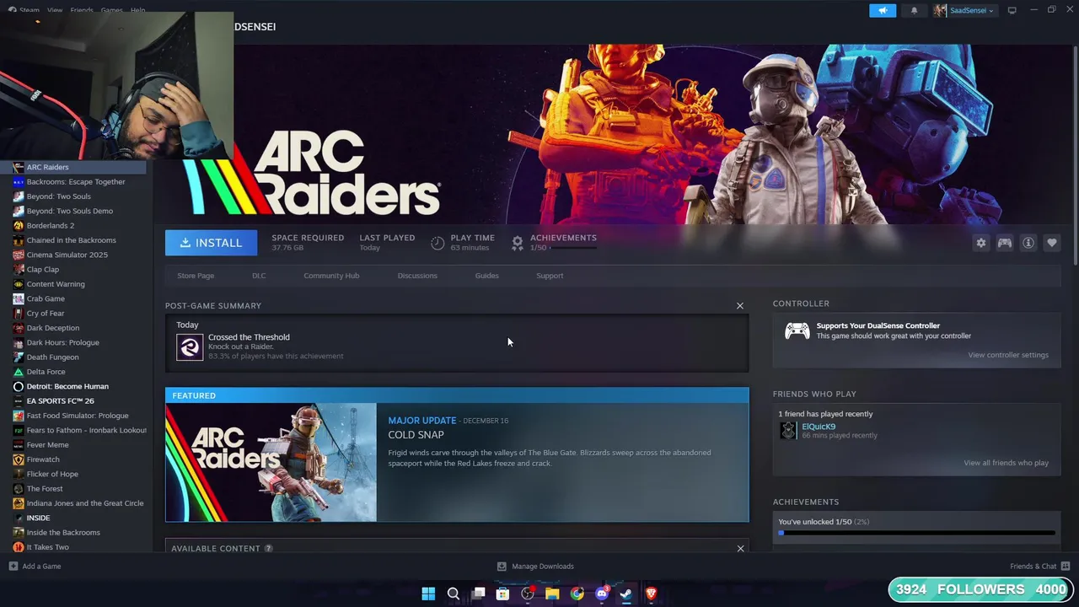Open Discord from the taskbar
Viewport: 1079px width, 607px height.
pyautogui.click(x=602, y=594)
